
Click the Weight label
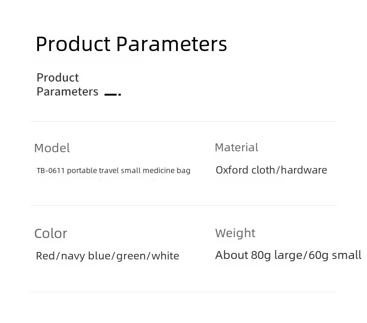(x=235, y=233)
